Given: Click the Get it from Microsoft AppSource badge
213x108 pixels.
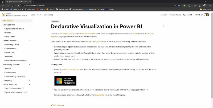Looking at the screenshot, I should point(65,81).
